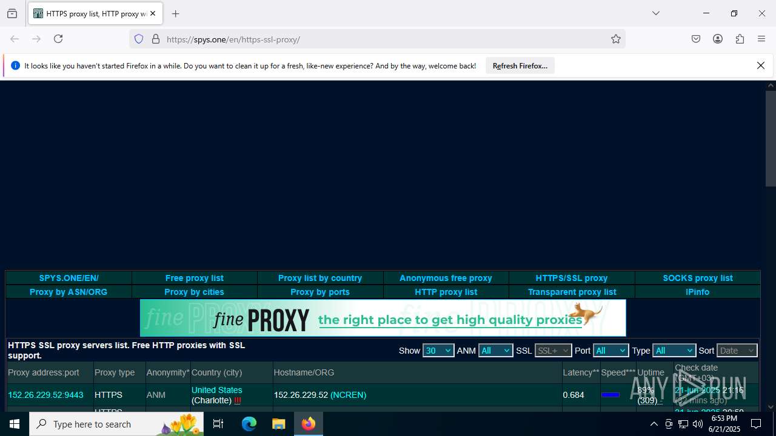Open a new browser tab
Screen dimensions: 776x436
coord(175,13)
